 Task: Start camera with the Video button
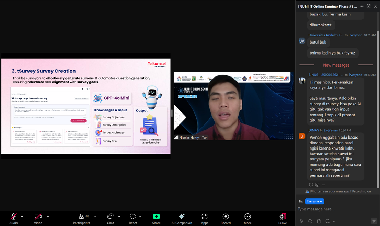coord(38,218)
